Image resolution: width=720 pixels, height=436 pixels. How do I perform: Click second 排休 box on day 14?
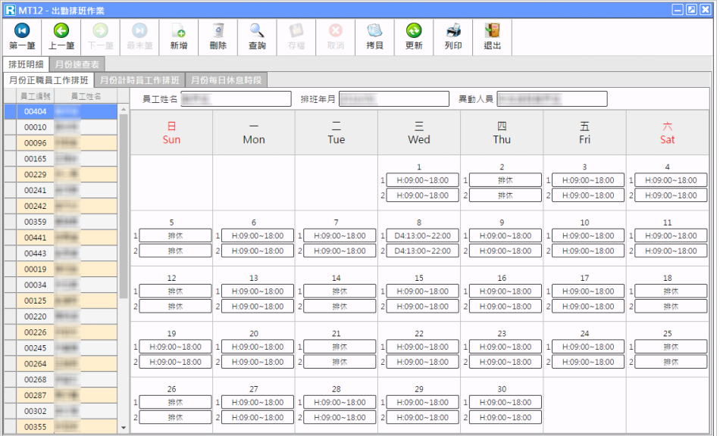click(340, 307)
